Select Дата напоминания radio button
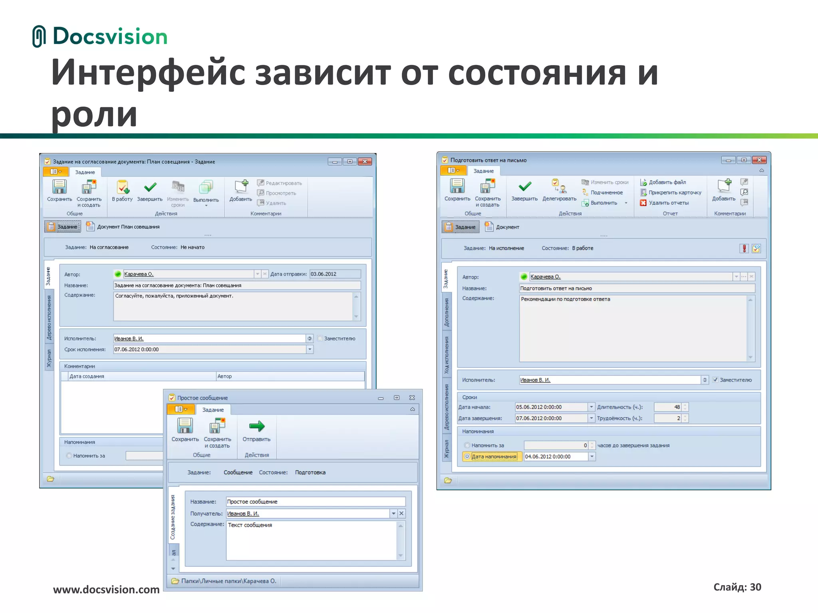 point(467,456)
